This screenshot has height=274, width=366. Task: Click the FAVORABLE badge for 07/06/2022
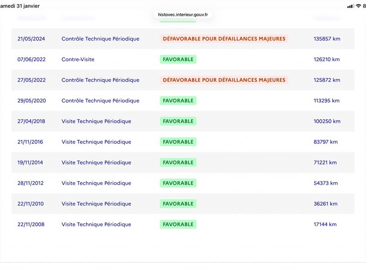pos(178,59)
